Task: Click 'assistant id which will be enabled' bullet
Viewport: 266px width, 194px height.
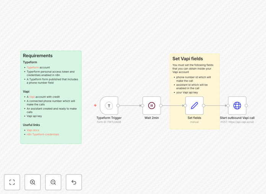Action: (x=192, y=87)
